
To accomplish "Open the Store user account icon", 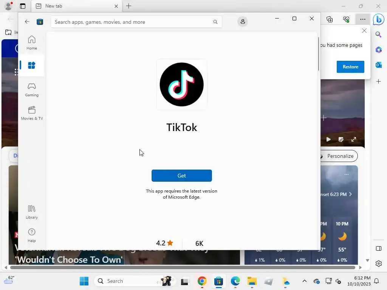I will point(243,22).
